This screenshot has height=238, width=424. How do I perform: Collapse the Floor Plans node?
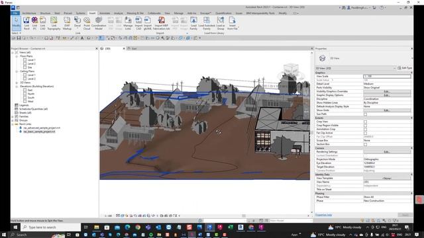[x=17, y=56]
